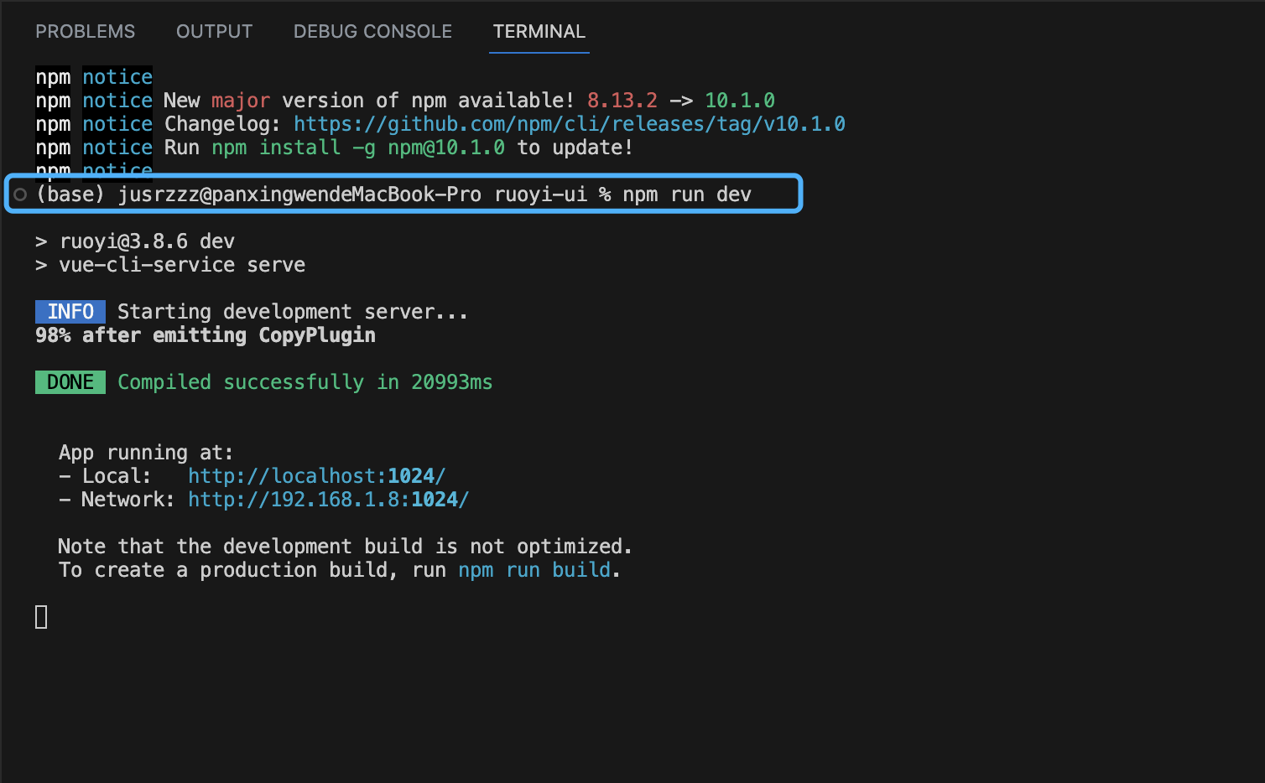
Task: Click the green DONE badge
Action: 70,382
